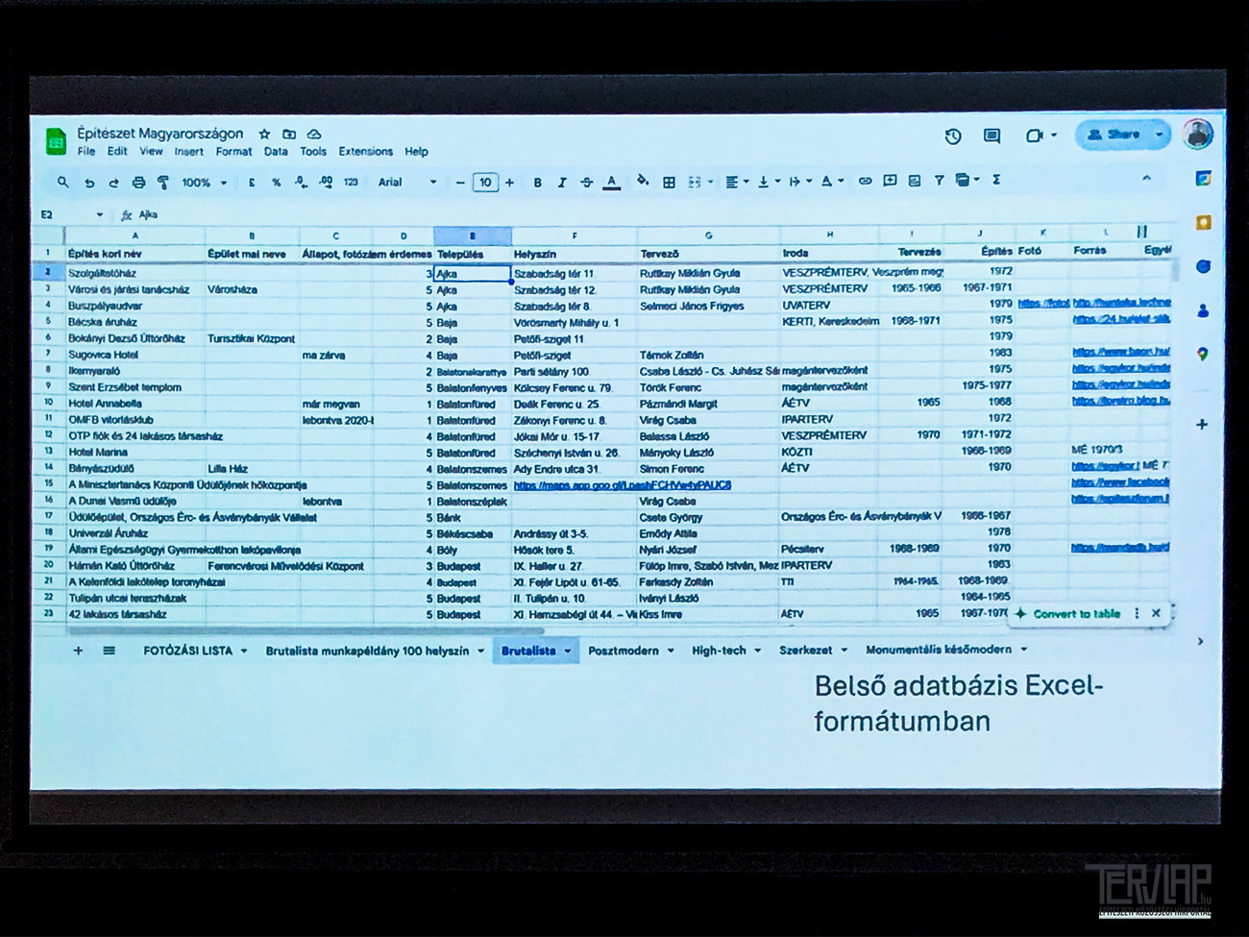The width and height of the screenshot is (1249, 937).
Task: Expand the FOTÓZÁSI LISTA sheet tab arrow
Action: tap(244, 652)
